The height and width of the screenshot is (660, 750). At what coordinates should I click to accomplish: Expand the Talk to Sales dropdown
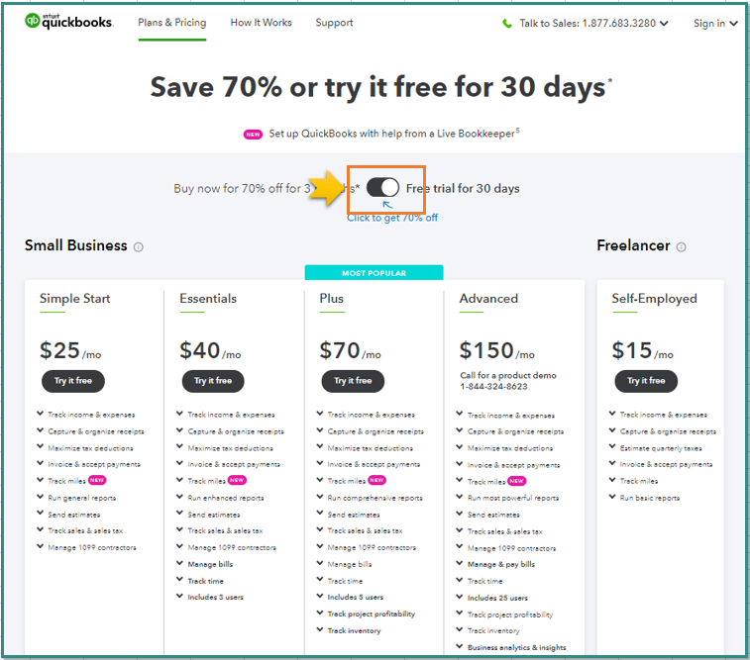coord(663,24)
